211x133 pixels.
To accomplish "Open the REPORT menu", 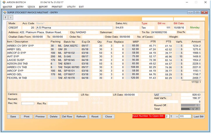I will pos(43,7).
